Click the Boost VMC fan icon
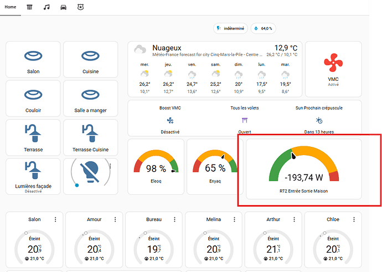This screenshot has width=382, height=272. [x=170, y=120]
